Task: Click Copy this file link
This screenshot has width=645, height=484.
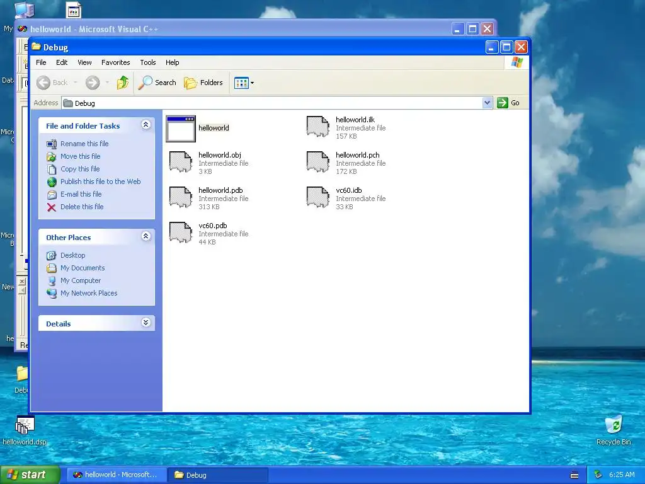Action: tap(80, 169)
